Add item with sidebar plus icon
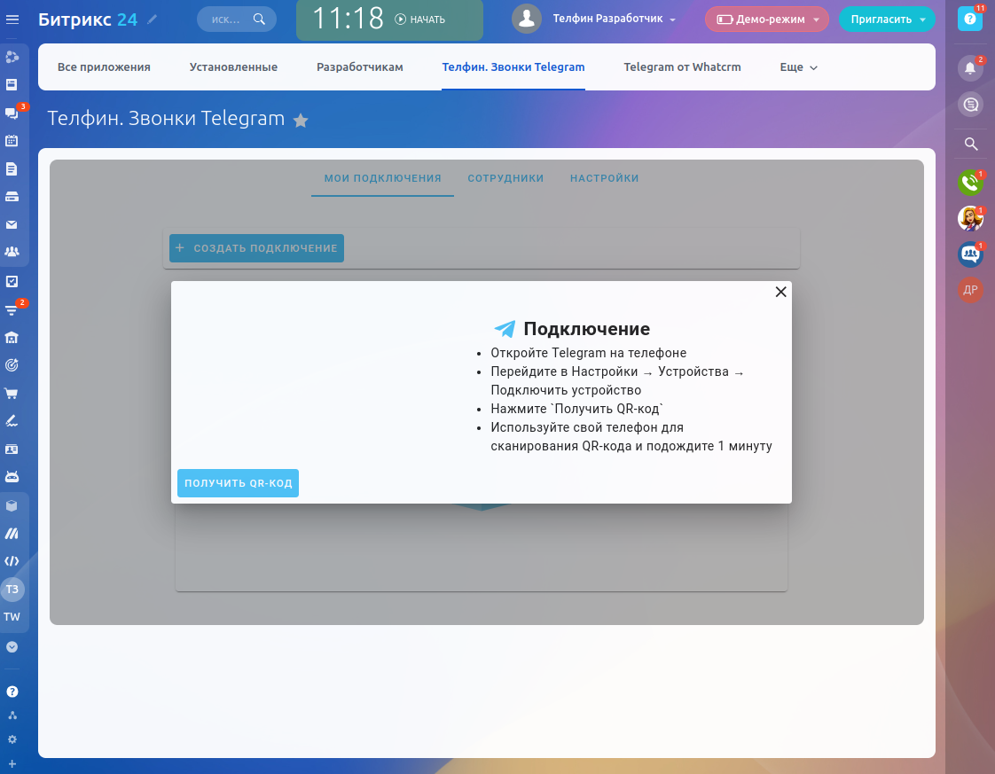This screenshot has height=774, width=995. tap(12, 764)
